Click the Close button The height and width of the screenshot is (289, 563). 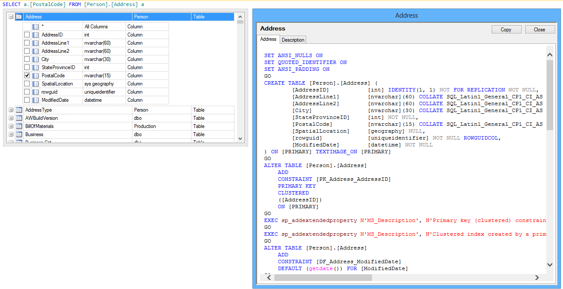pyautogui.click(x=539, y=30)
